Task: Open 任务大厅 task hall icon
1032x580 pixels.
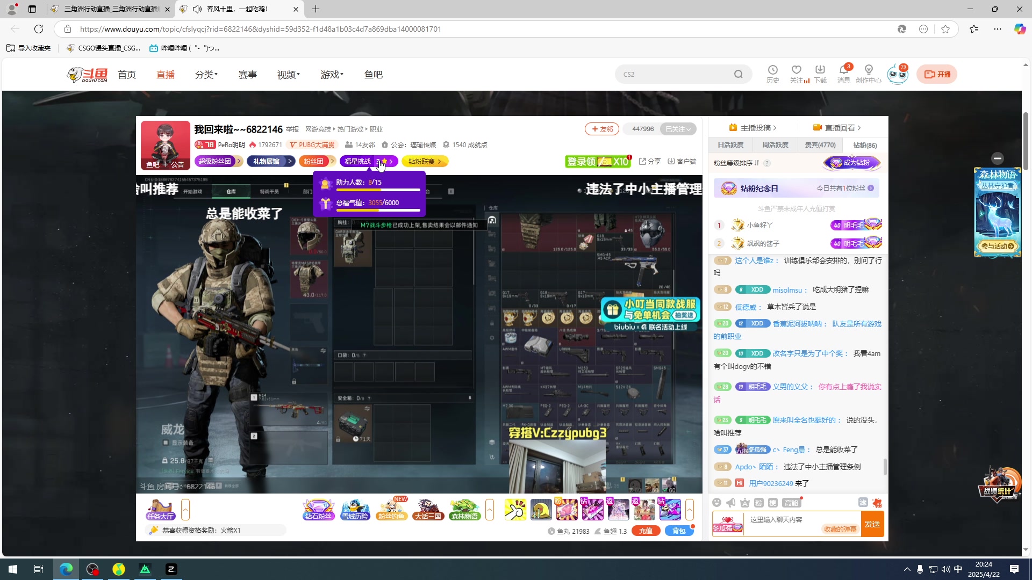Action: point(160,510)
